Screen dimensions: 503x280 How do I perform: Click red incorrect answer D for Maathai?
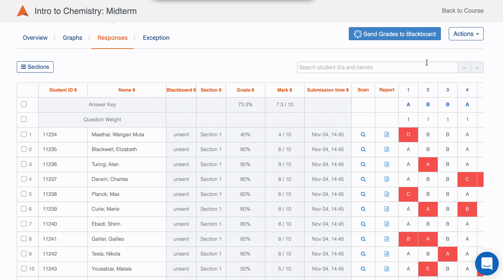click(408, 135)
